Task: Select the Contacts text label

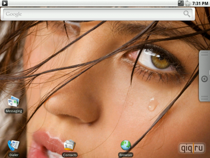Action: click(70, 155)
